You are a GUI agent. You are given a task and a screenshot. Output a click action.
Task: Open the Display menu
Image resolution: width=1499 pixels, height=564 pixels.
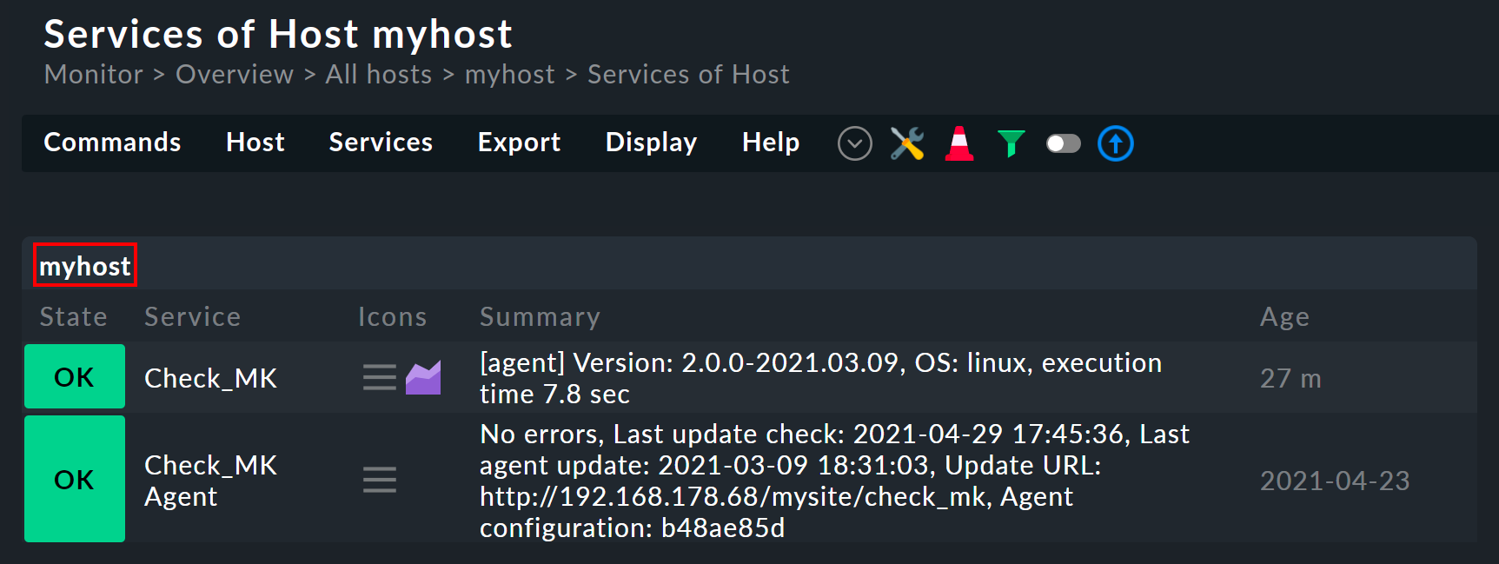point(651,143)
